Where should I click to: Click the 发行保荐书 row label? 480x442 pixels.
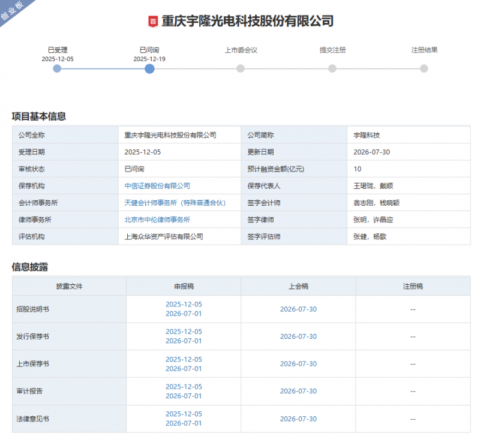pos(32,336)
